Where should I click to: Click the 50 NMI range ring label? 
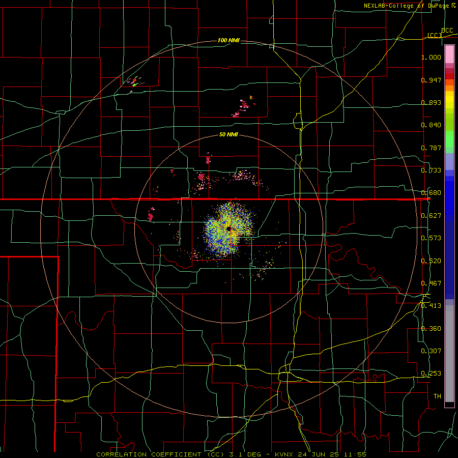pos(228,135)
